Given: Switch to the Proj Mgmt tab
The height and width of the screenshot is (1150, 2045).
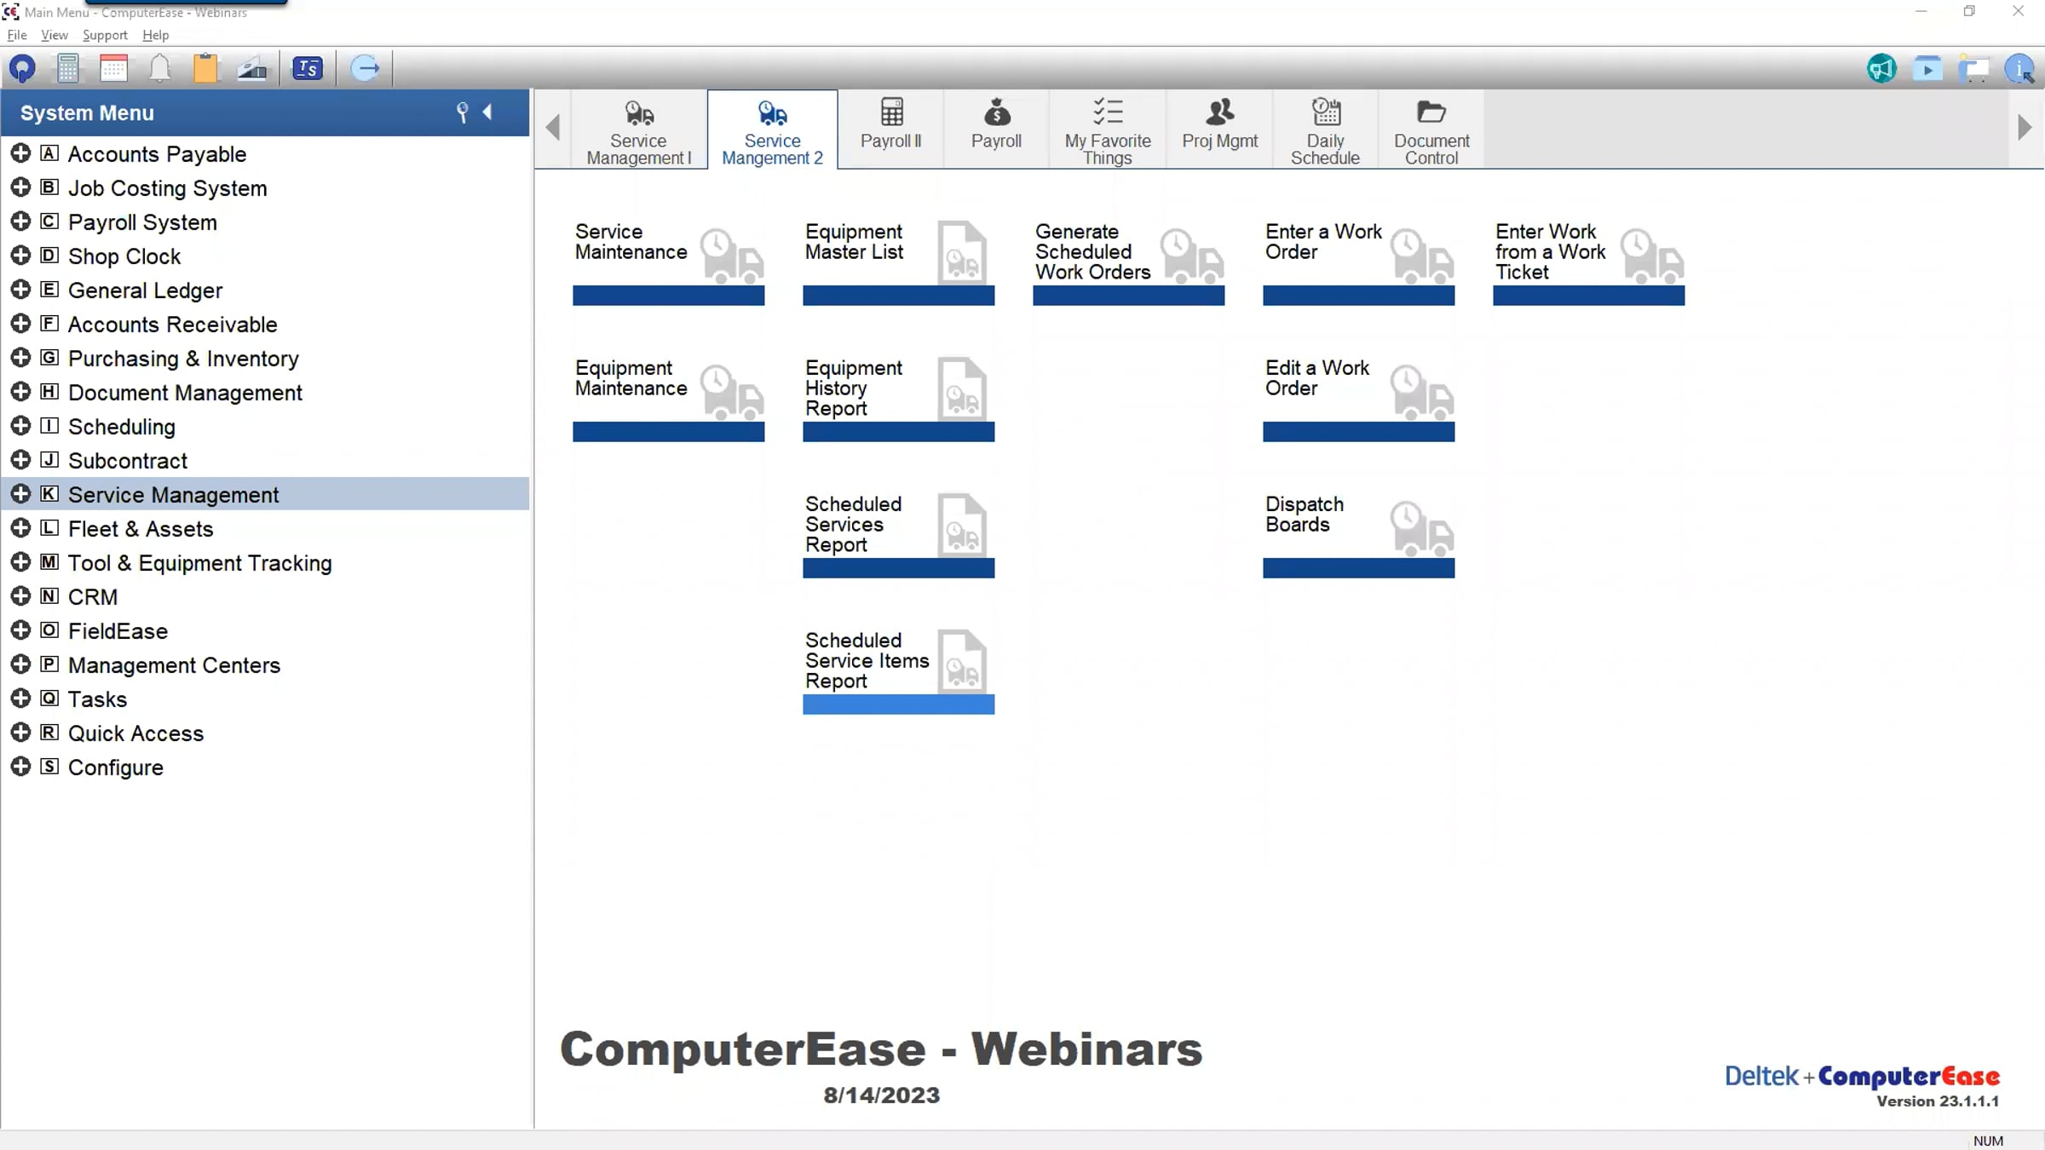Looking at the screenshot, I should coord(1219,130).
